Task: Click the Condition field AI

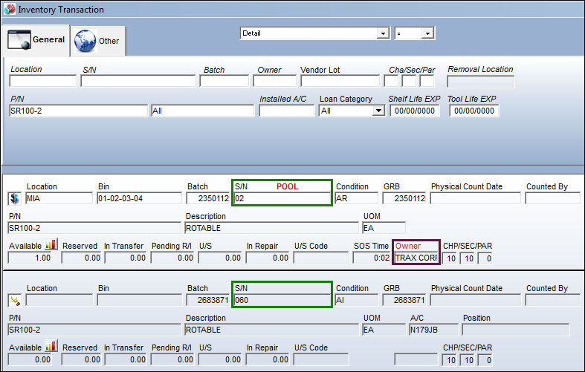Action: click(x=356, y=300)
